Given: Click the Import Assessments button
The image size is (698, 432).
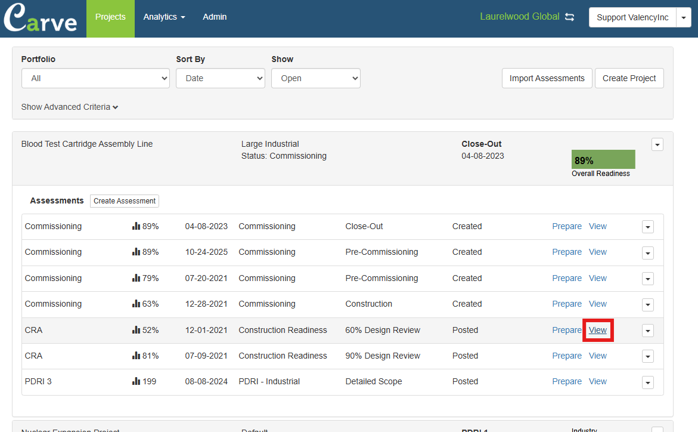Looking at the screenshot, I should (547, 78).
